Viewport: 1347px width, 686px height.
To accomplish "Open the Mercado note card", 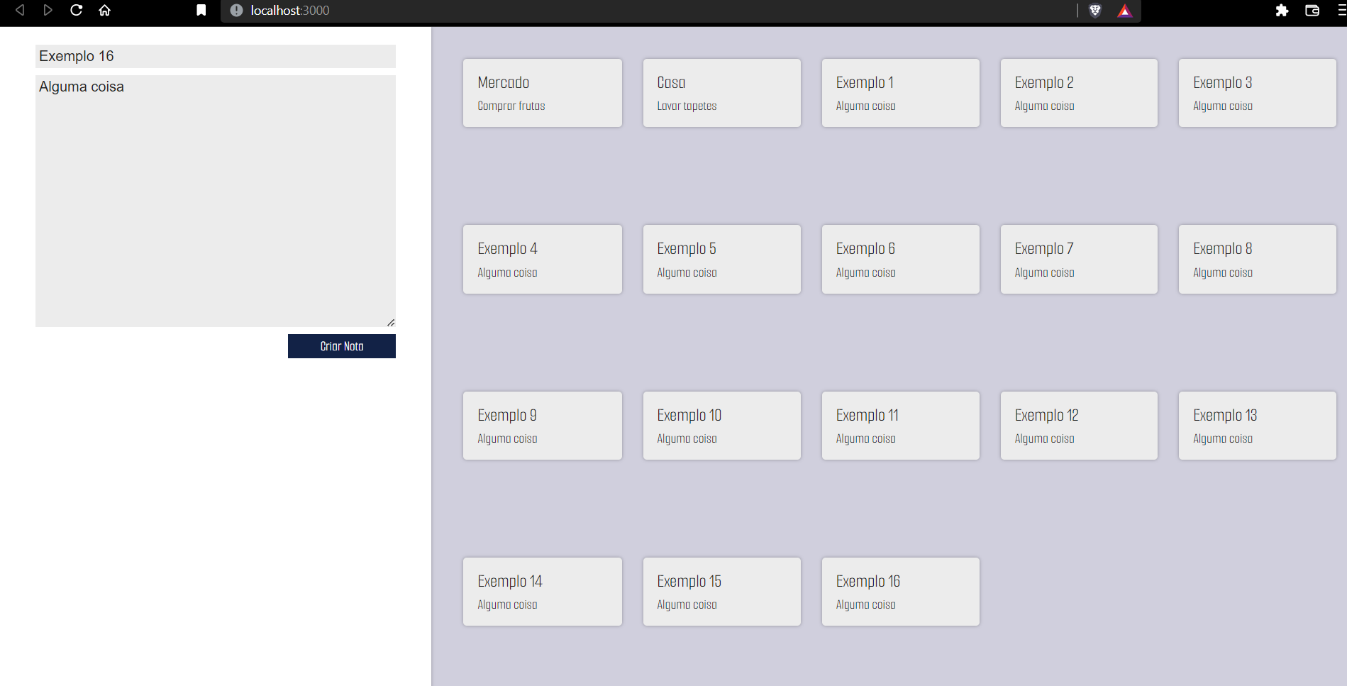I will click(542, 93).
